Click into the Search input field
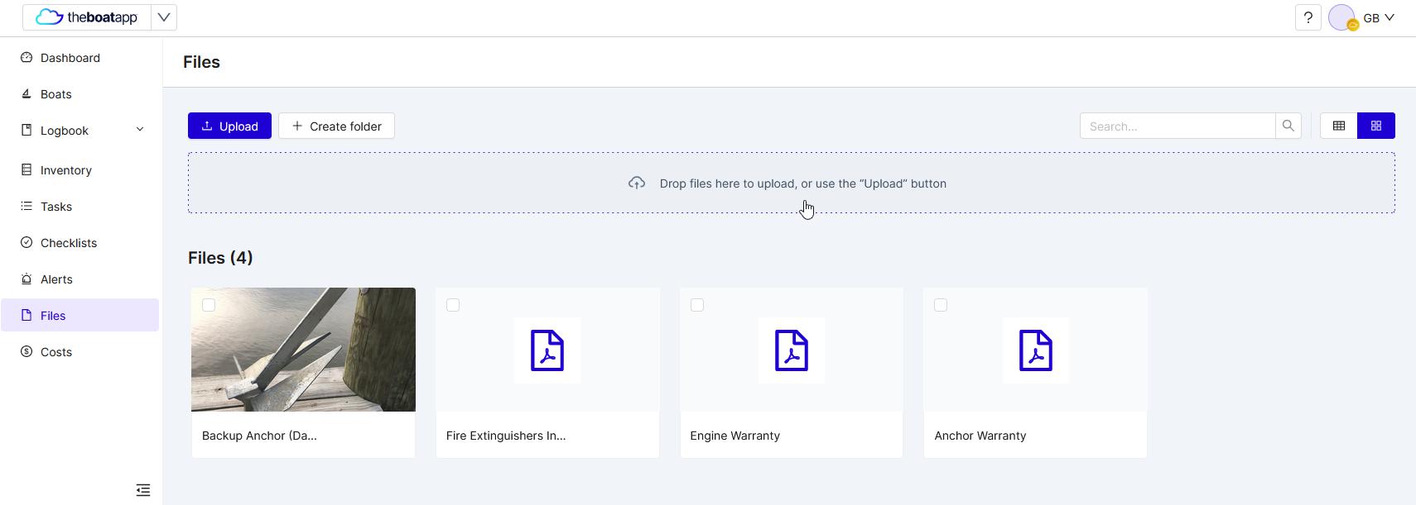Viewport: 1416px width, 505px height. click(x=1177, y=126)
